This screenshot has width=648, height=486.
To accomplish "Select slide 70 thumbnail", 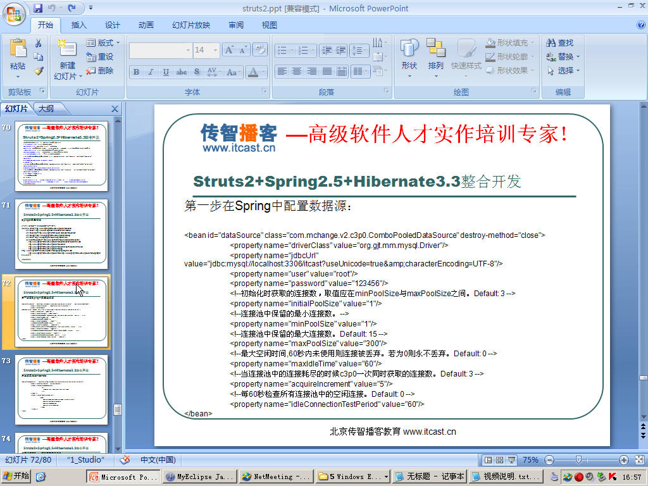I will pos(61,156).
